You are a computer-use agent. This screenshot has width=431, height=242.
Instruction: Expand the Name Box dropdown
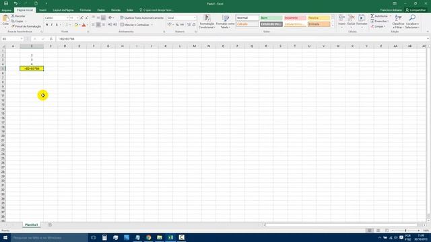(22, 39)
